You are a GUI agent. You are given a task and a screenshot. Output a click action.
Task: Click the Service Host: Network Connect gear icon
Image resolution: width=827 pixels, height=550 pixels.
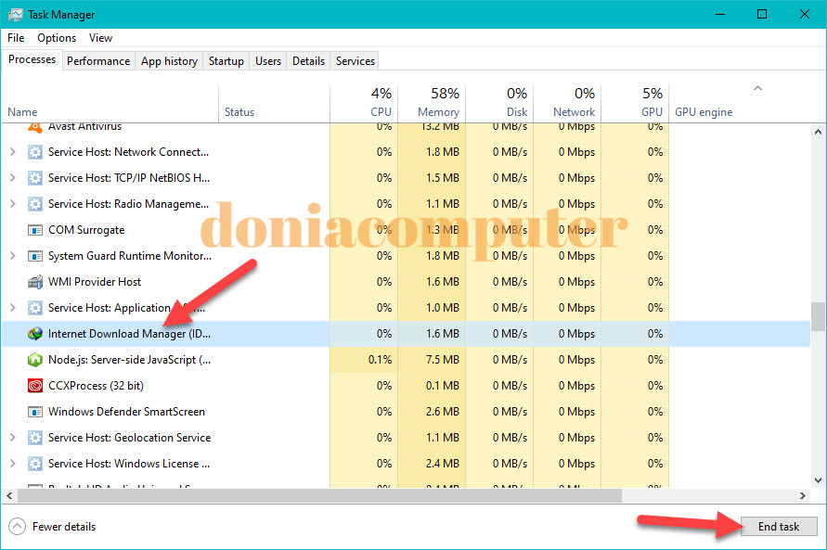pos(35,152)
